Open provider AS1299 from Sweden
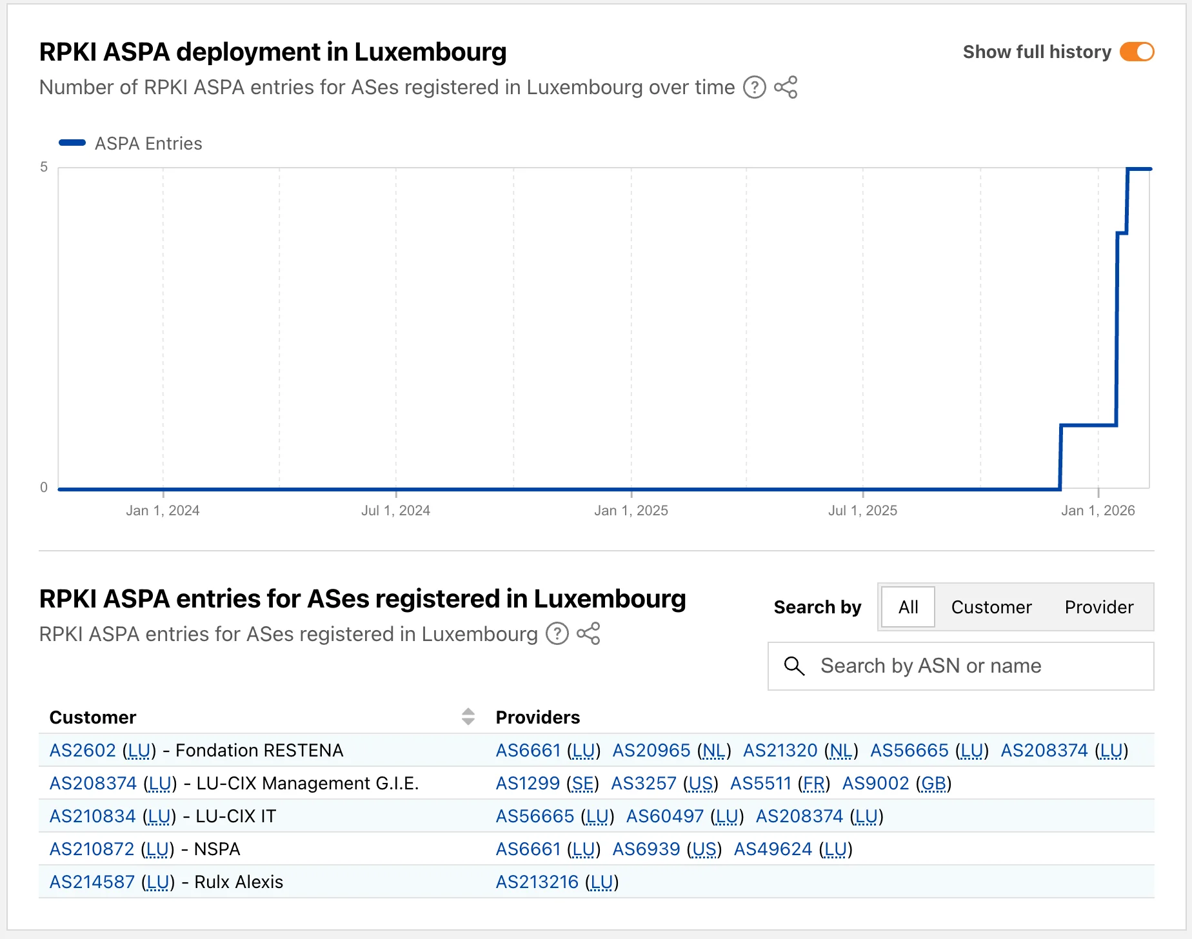 528,783
